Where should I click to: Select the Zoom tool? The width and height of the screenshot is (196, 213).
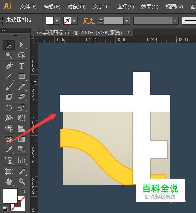[22, 181]
